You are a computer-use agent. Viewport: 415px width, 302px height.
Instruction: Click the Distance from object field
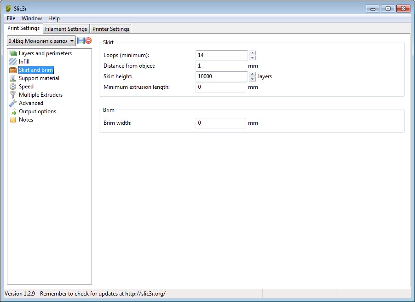220,66
